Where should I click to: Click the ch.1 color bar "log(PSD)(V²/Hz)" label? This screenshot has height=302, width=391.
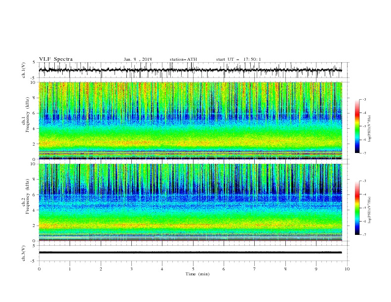click(x=370, y=129)
